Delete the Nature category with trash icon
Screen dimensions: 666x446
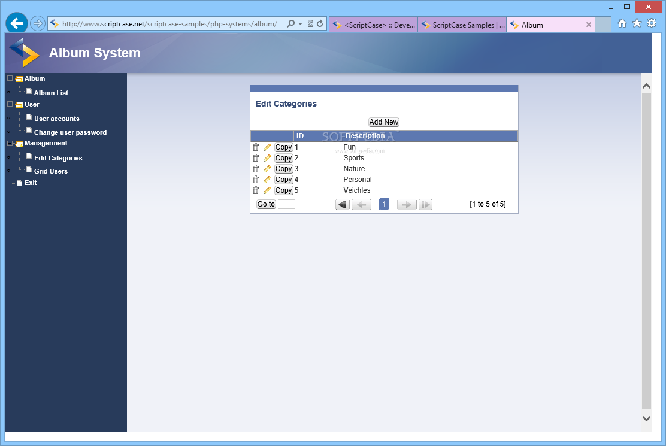[x=256, y=169]
